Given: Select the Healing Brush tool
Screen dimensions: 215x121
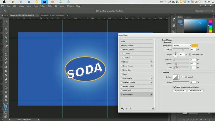Looking at the screenshot, I should point(6,46).
